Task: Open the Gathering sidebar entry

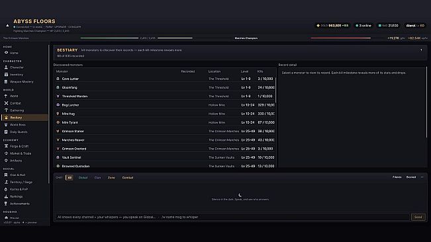Action: click(x=24, y=110)
